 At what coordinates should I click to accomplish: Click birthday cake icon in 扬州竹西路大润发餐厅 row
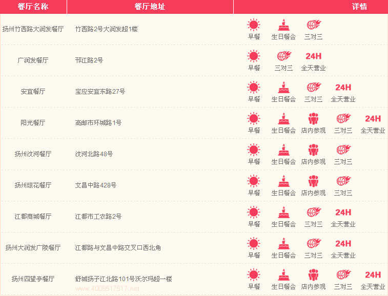(283, 25)
